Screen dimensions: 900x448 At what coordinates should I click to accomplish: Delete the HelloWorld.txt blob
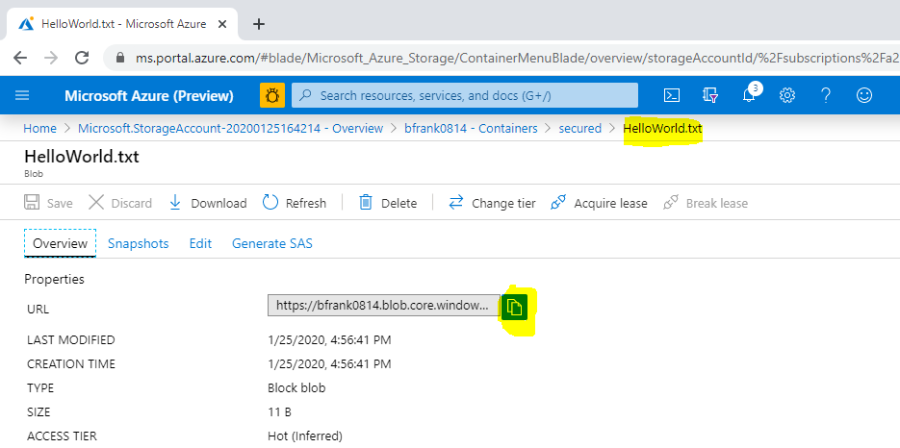388,203
